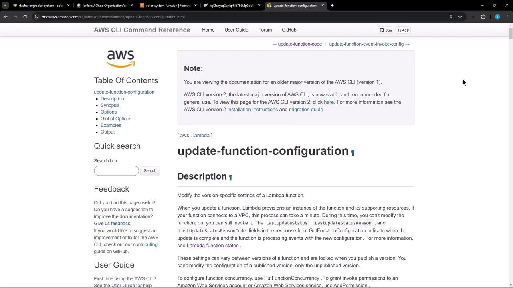513x288 pixels.
Task: Click the 'Search box' label
Action: [x=106, y=161]
